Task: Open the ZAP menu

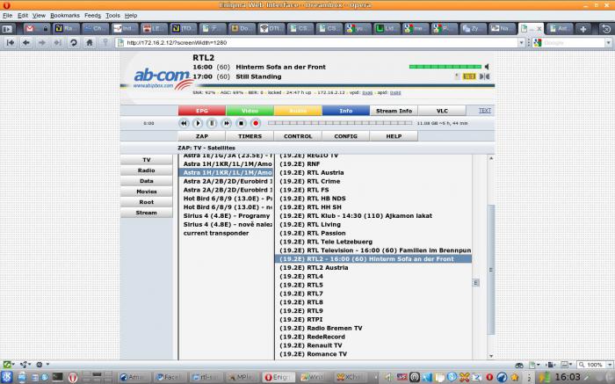Action: (x=201, y=136)
